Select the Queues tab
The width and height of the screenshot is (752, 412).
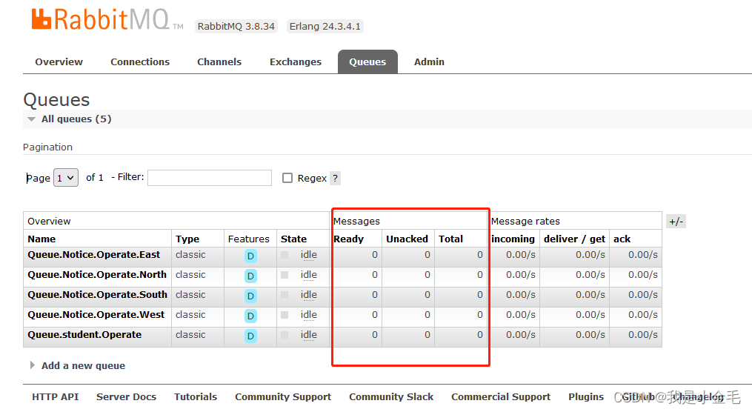[367, 62]
